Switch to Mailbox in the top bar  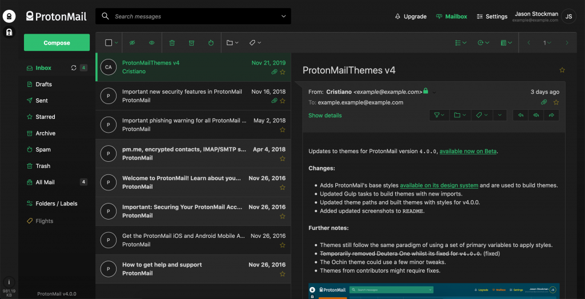coord(451,17)
